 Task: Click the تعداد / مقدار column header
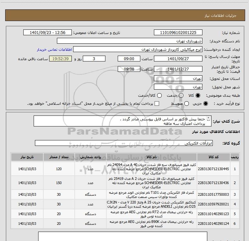point(59,157)
